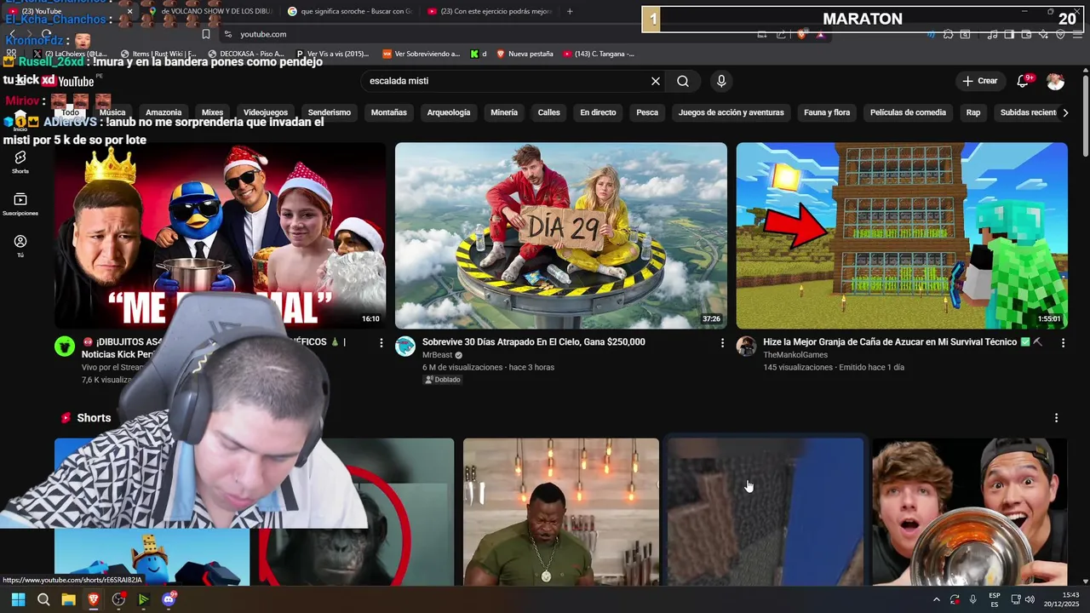The image size is (1090, 613).
Task: Clear the 'escalada misti' search text
Action: click(x=656, y=81)
